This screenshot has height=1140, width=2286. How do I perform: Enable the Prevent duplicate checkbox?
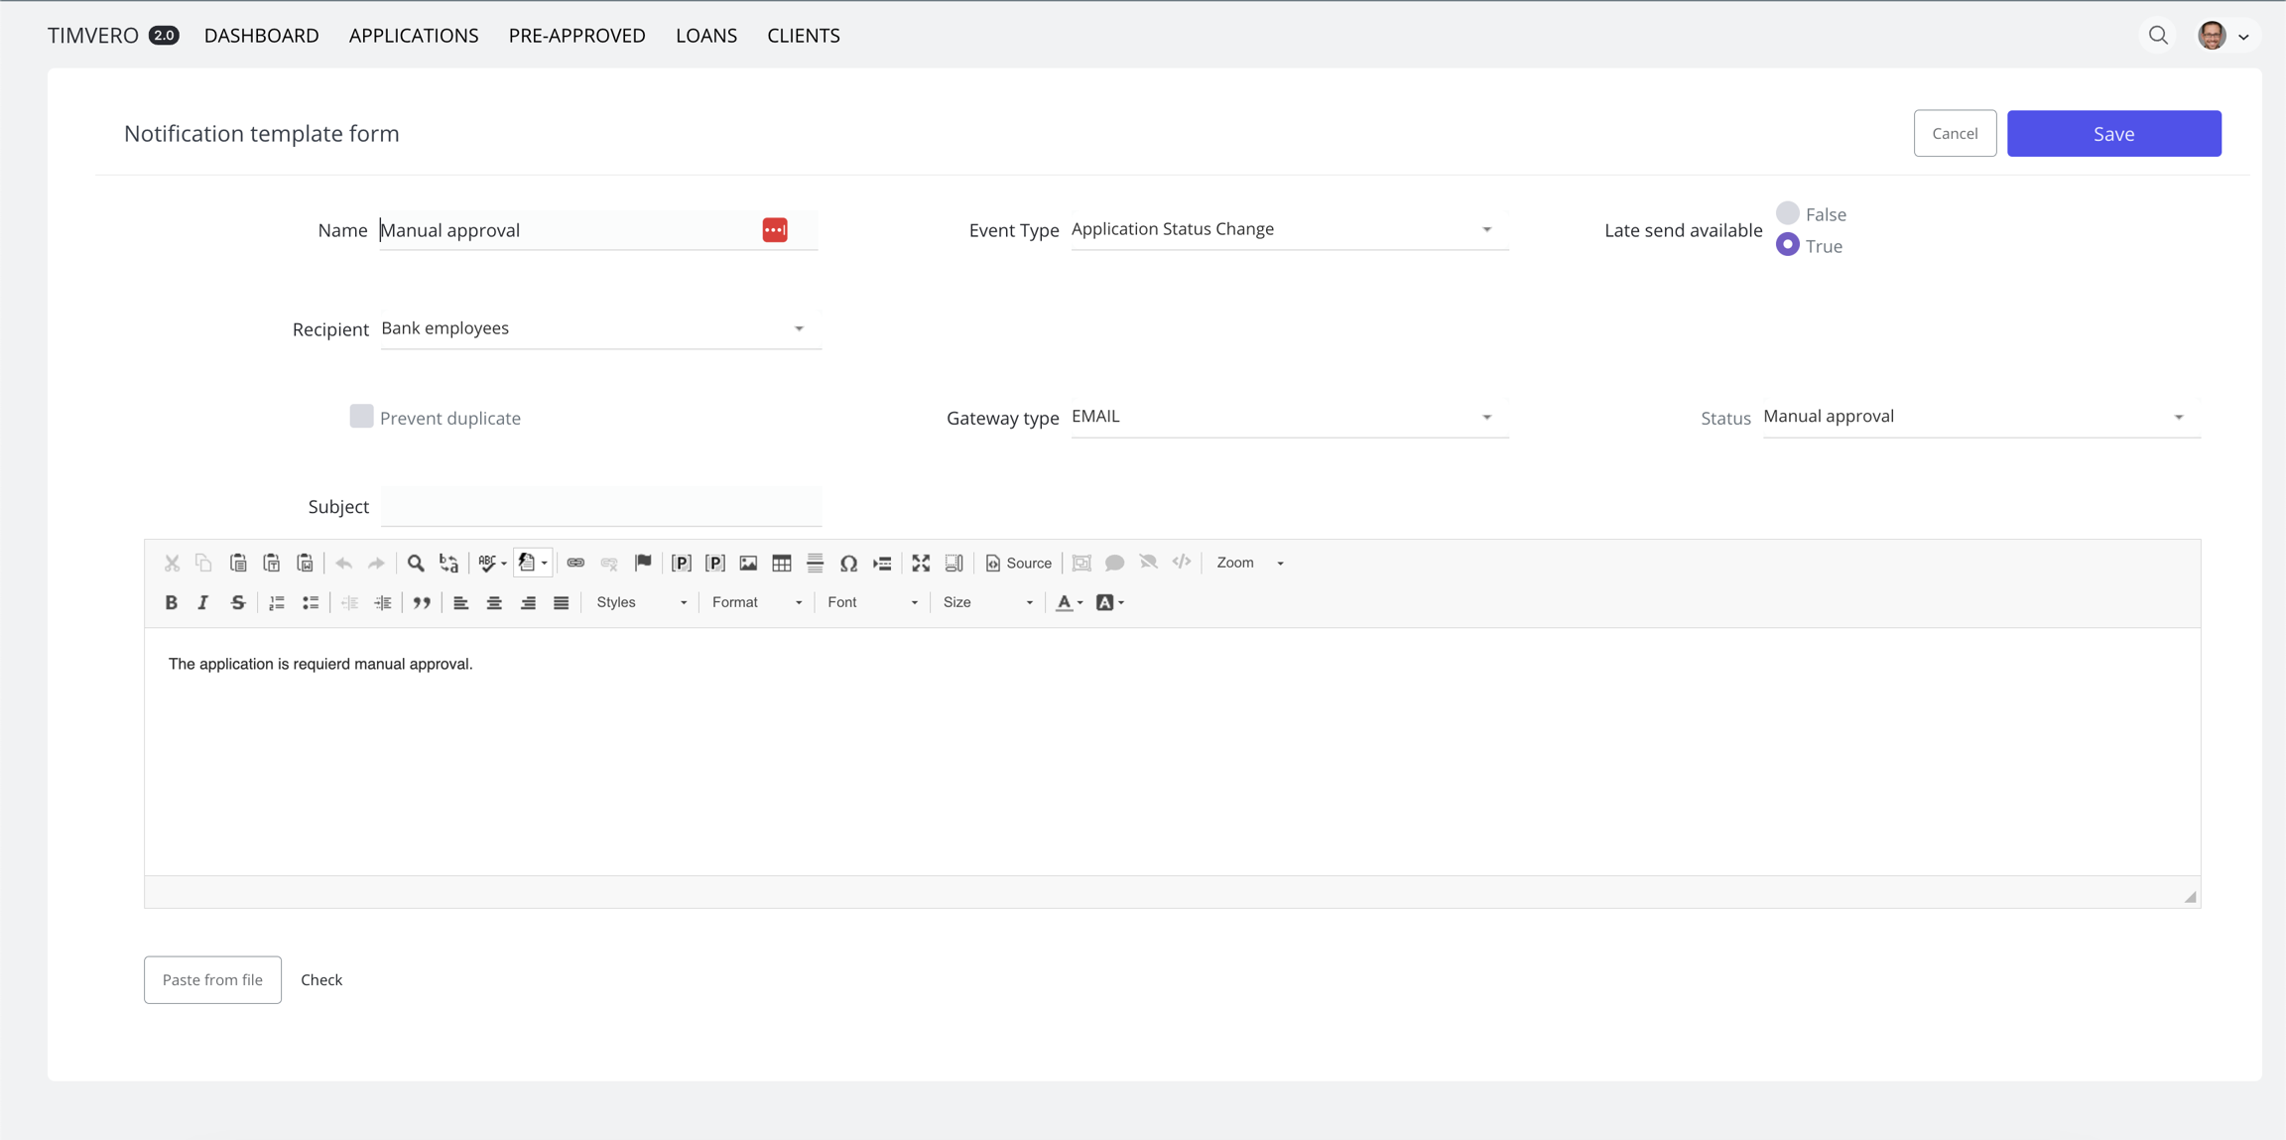[361, 417]
